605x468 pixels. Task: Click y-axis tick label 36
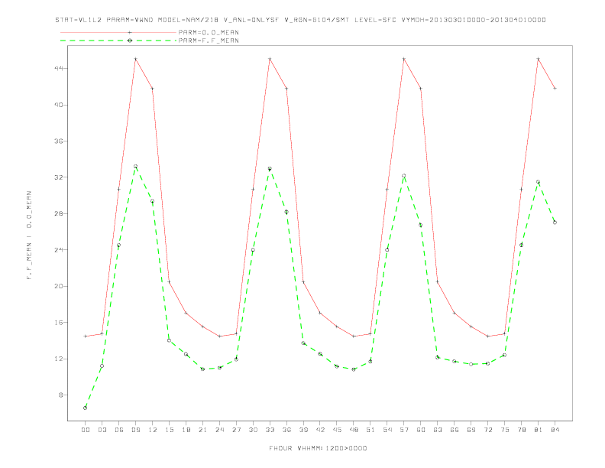pyautogui.click(x=59, y=141)
